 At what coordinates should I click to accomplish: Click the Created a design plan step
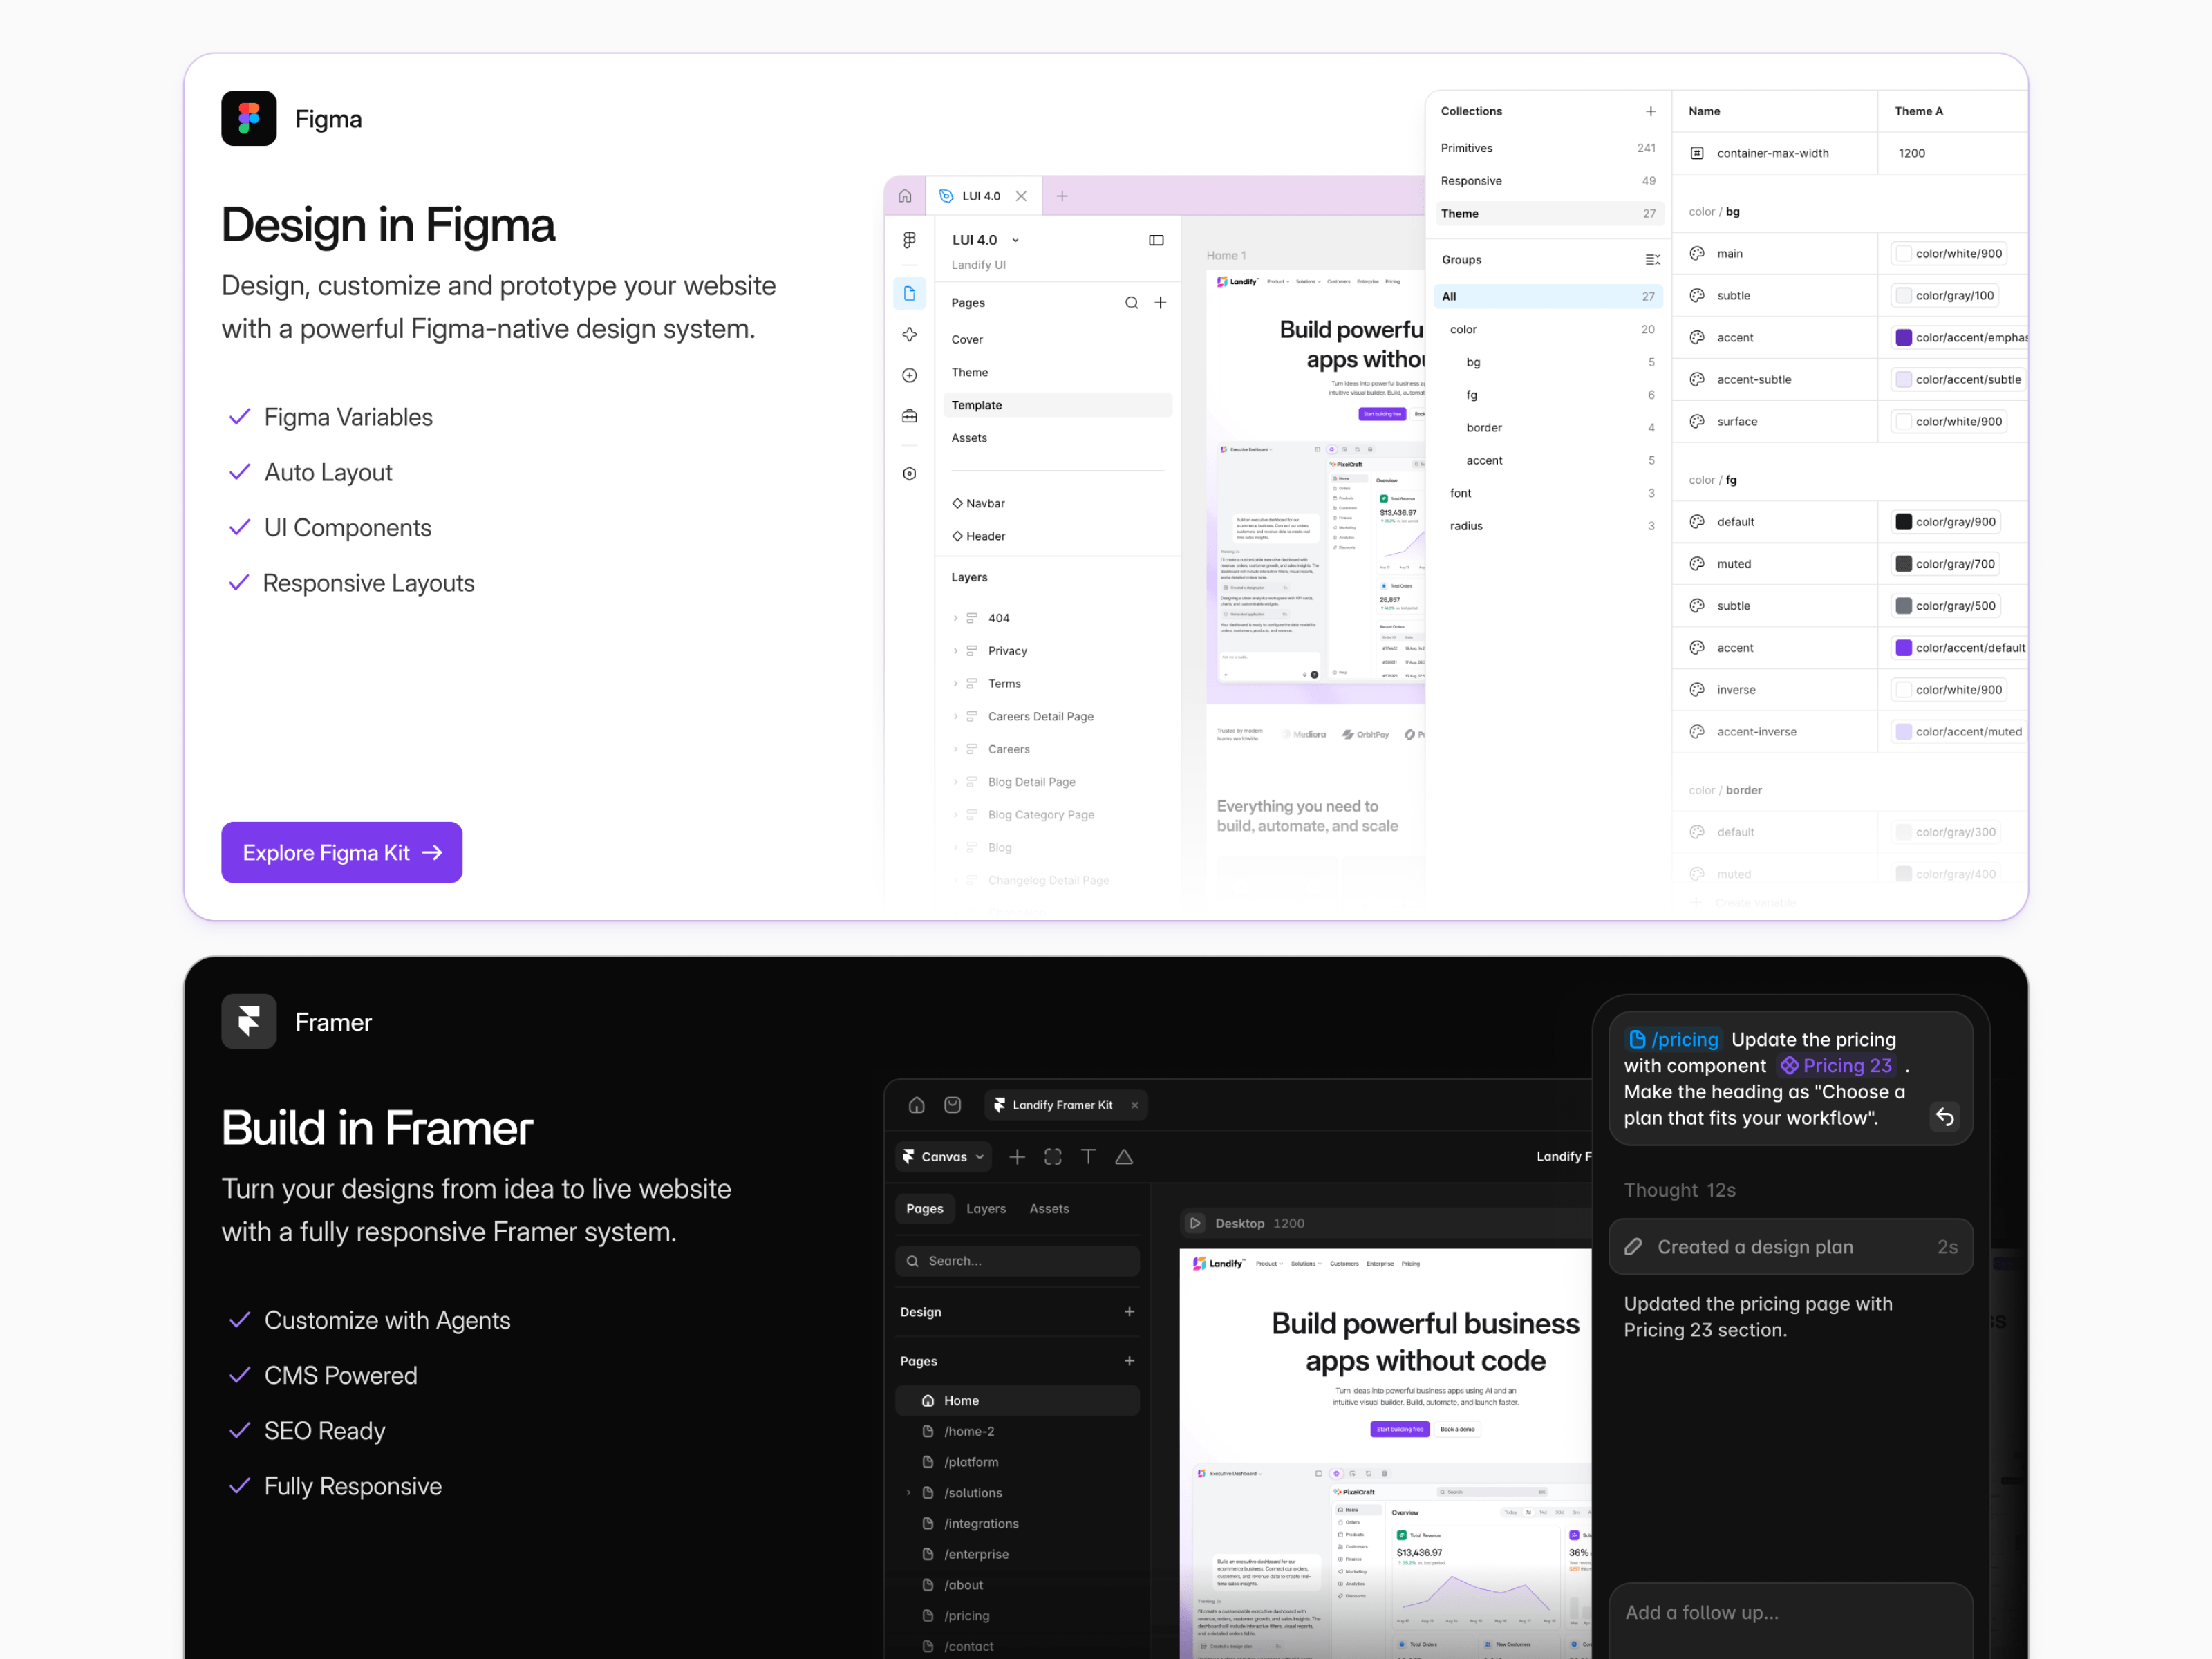[1790, 1247]
